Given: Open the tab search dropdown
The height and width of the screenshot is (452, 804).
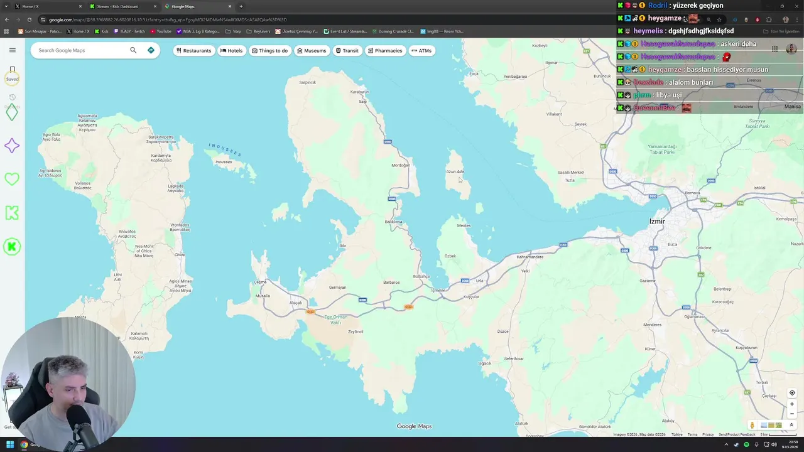Looking at the screenshot, I should (7, 6).
